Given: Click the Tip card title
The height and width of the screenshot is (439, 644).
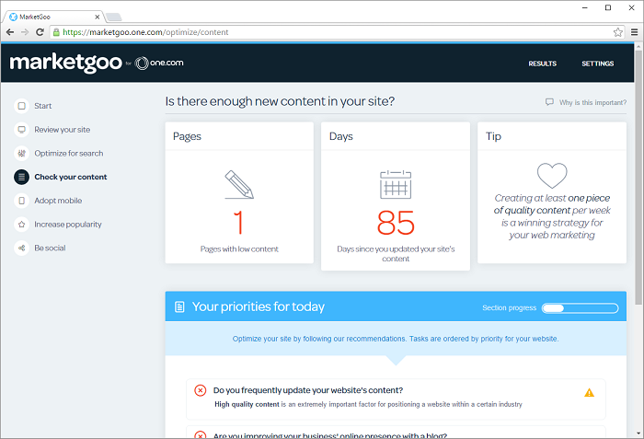Looking at the screenshot, I should pos(493,136).
